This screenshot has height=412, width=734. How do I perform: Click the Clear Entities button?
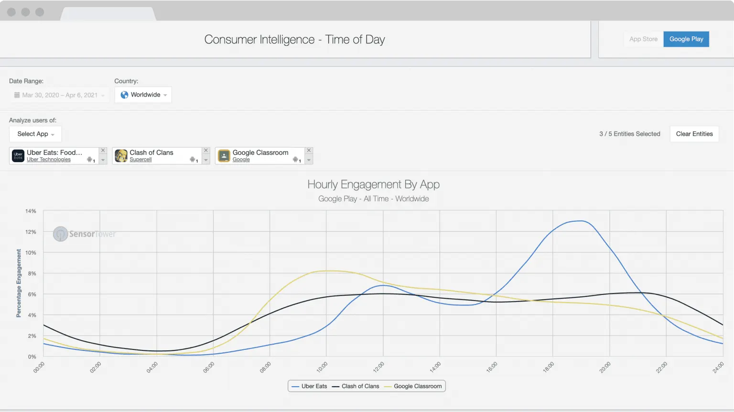pyautogui.click(x=694, y=134)
